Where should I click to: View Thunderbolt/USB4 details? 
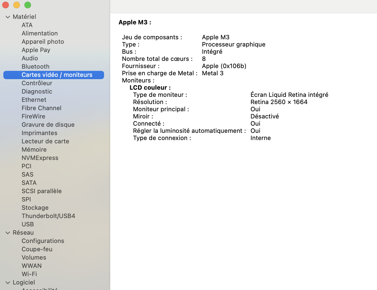tap(48, 216)
